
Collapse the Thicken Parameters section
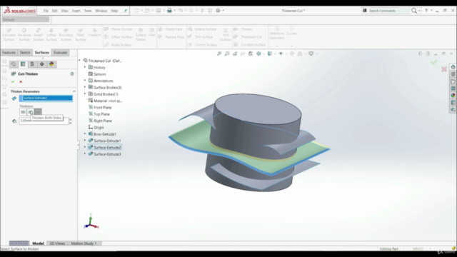pyautogui.click(x=74, y=91)
